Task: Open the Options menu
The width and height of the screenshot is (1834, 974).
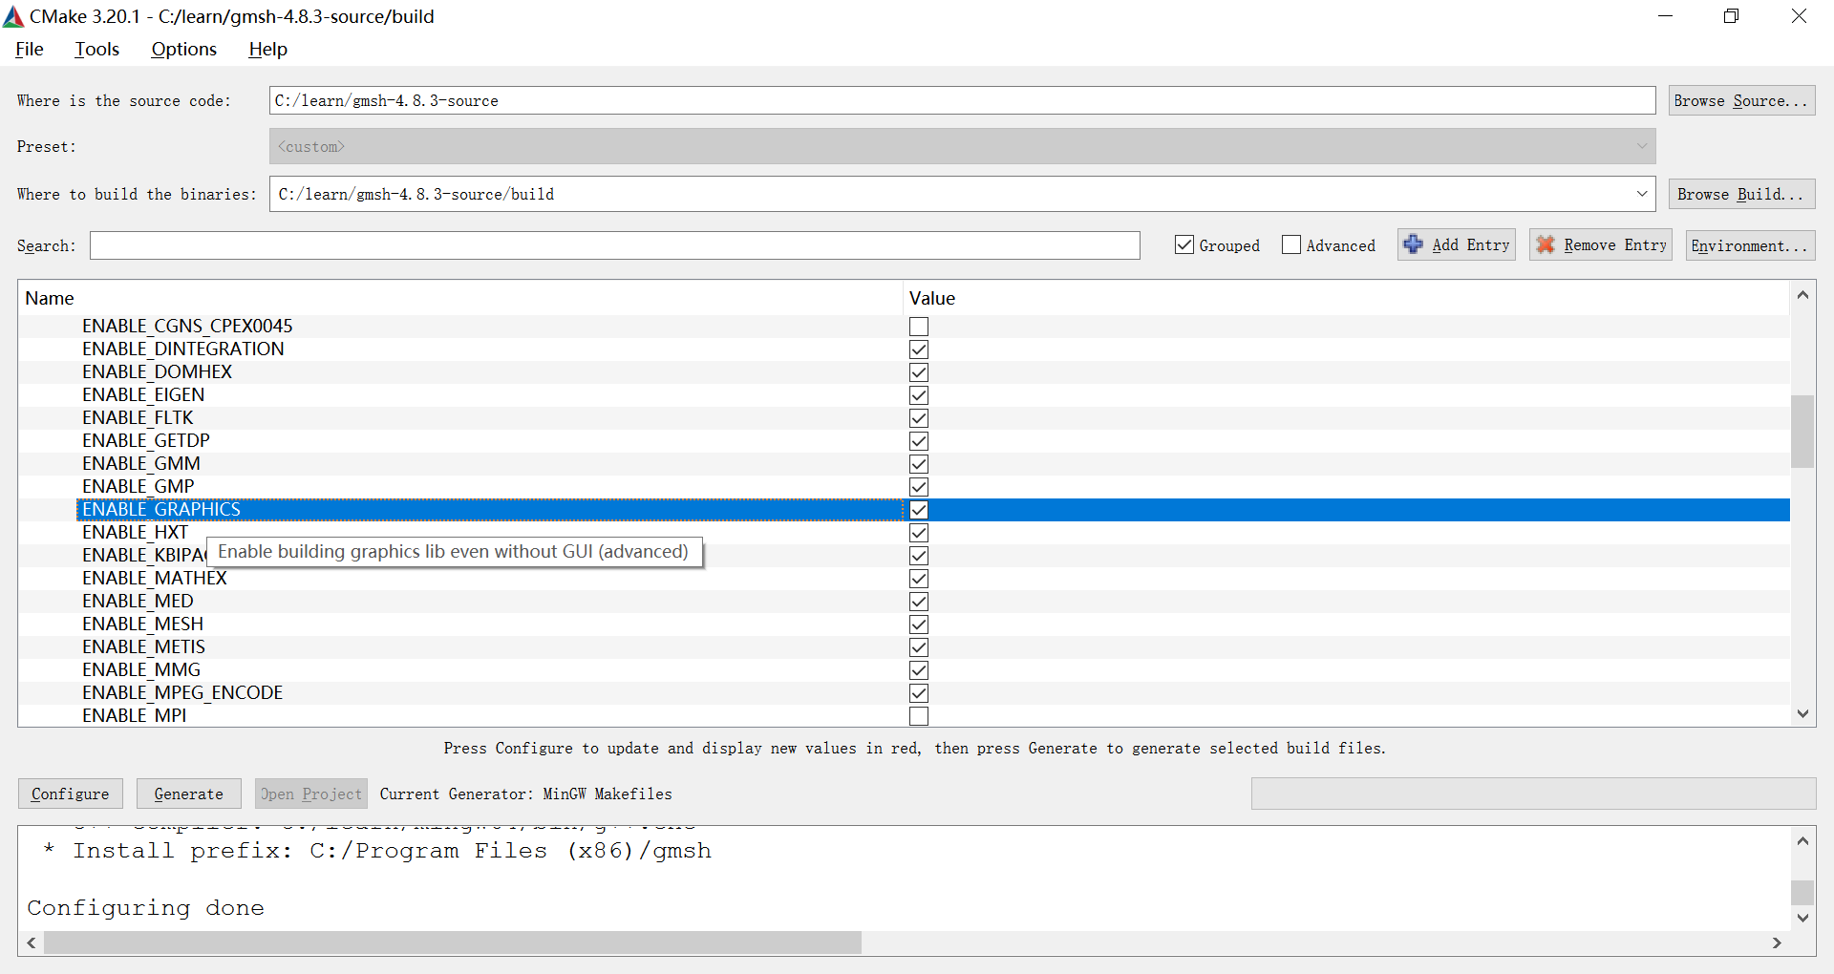Action: tap(182, 49)
